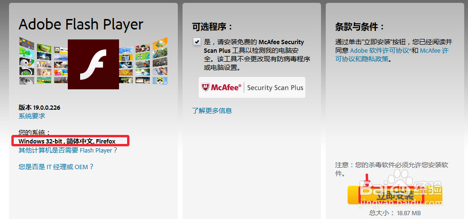Click the green turtle thumbnail
The width and height of the screenshot is (468, 219).
pos(27,52)
